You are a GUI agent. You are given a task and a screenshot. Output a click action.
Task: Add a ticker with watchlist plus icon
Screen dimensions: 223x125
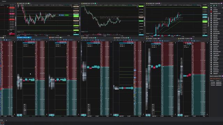point(211,6)
